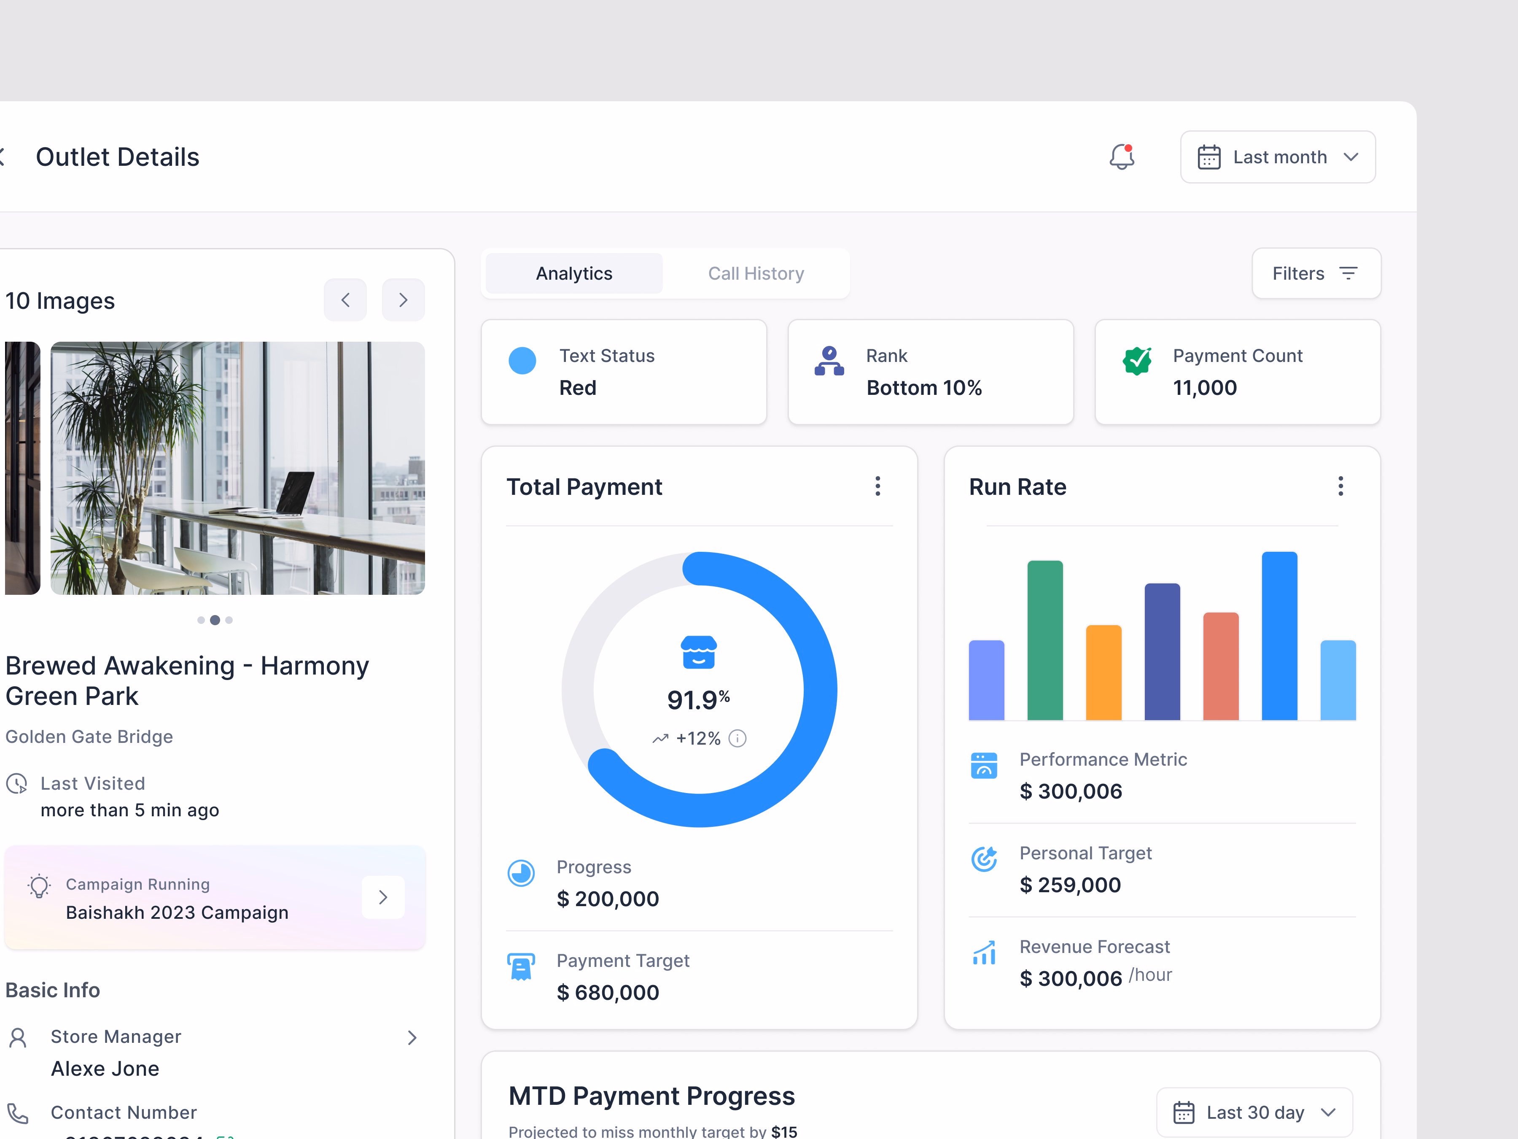The height and width of the screenshot is (1139, 1518).
Task: Click the store icon inside donut
Action: pyautogui.click(x=699, y=652)
